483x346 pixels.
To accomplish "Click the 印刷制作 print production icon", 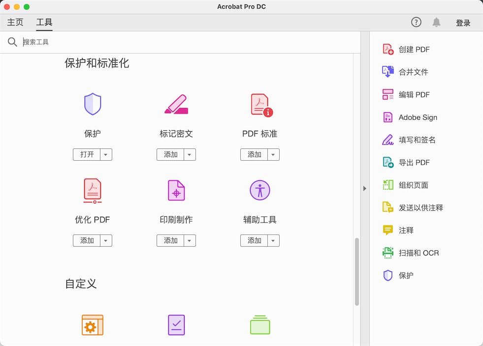I will [176, 190].
